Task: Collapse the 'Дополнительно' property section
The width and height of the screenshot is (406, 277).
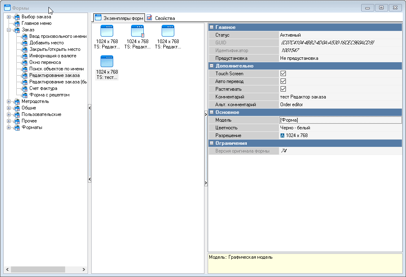Action: click(x=212, y=66)
